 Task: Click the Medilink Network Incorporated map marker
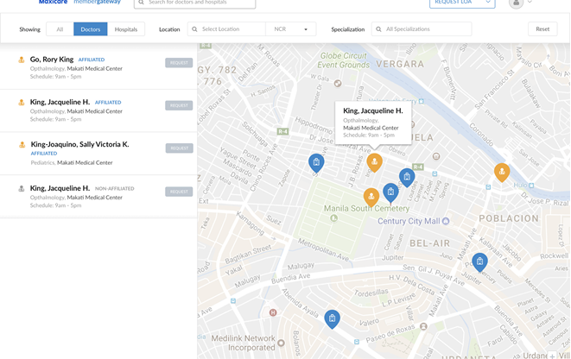[281, 343]
